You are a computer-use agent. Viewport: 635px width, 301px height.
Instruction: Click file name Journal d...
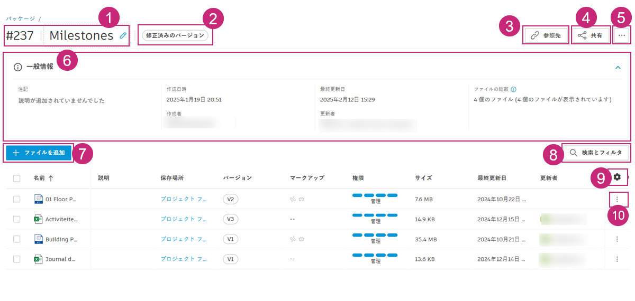(x=61, y=259)
